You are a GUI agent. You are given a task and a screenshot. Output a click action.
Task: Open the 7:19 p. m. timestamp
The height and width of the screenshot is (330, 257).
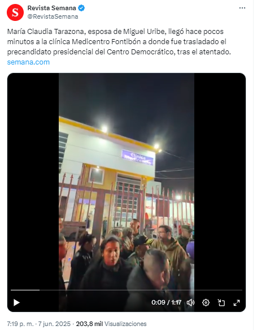tap(20, 324)
